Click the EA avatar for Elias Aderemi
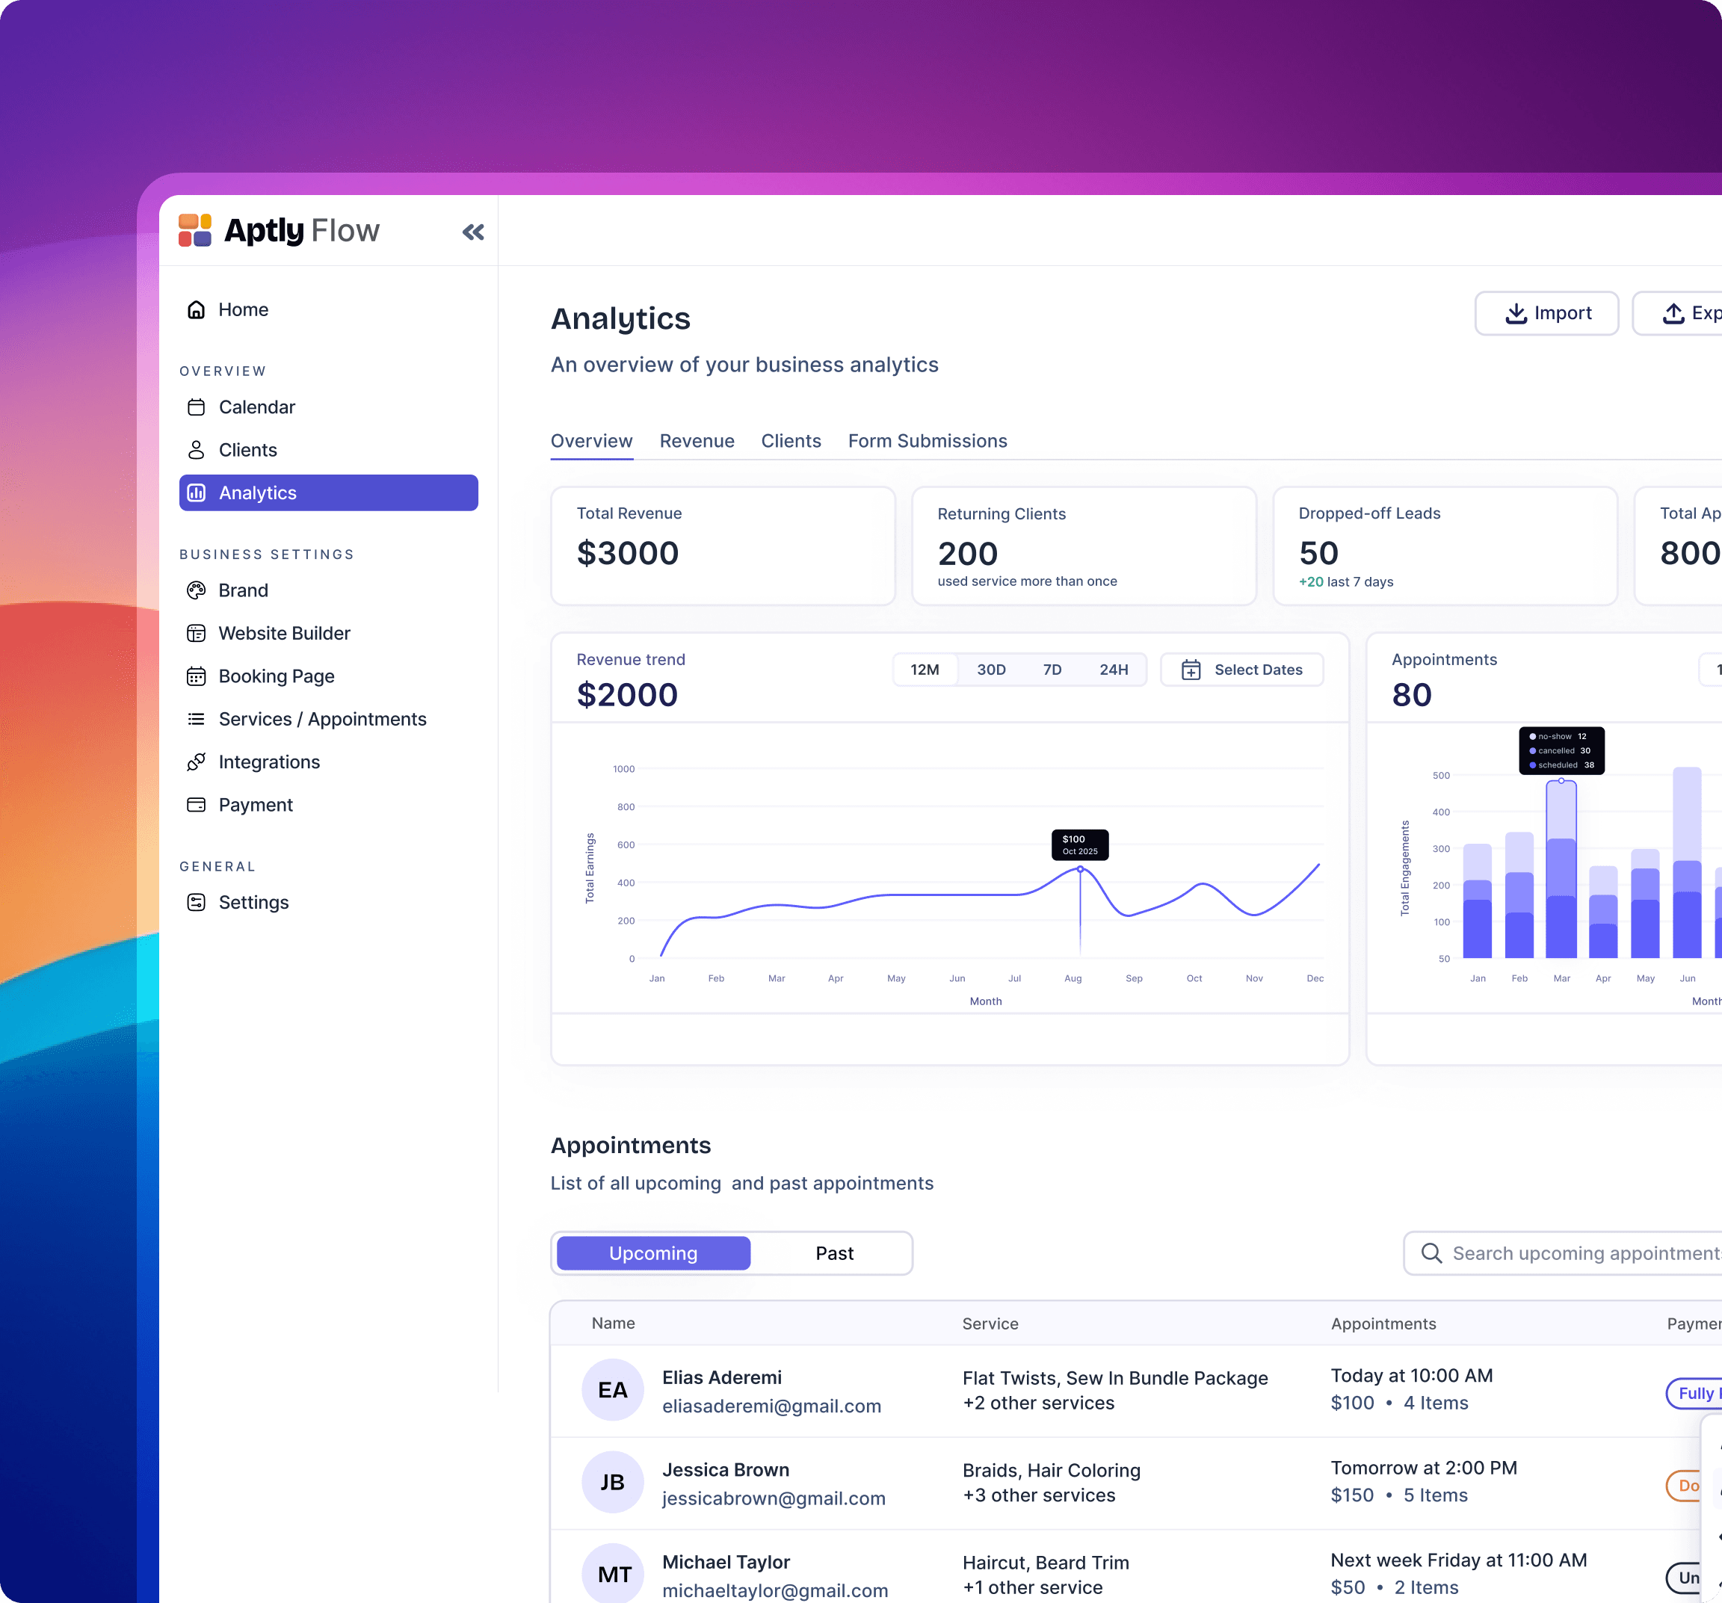 point(612,1389)
